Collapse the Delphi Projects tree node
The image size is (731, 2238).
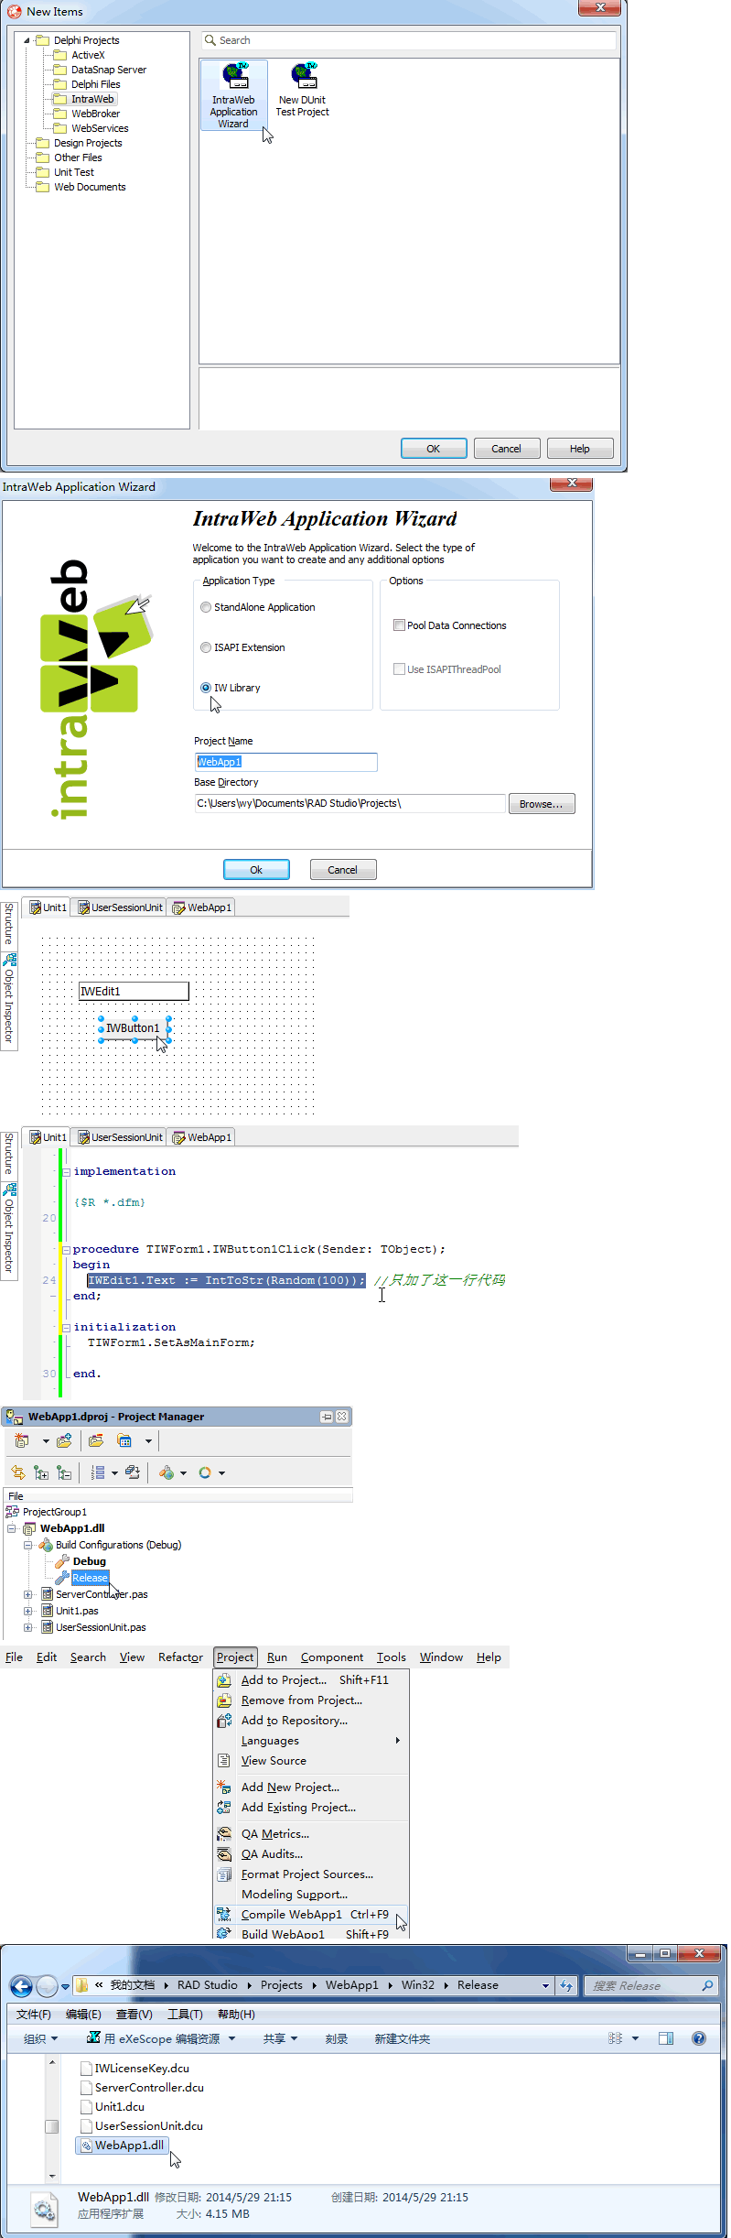coord(27,40)
